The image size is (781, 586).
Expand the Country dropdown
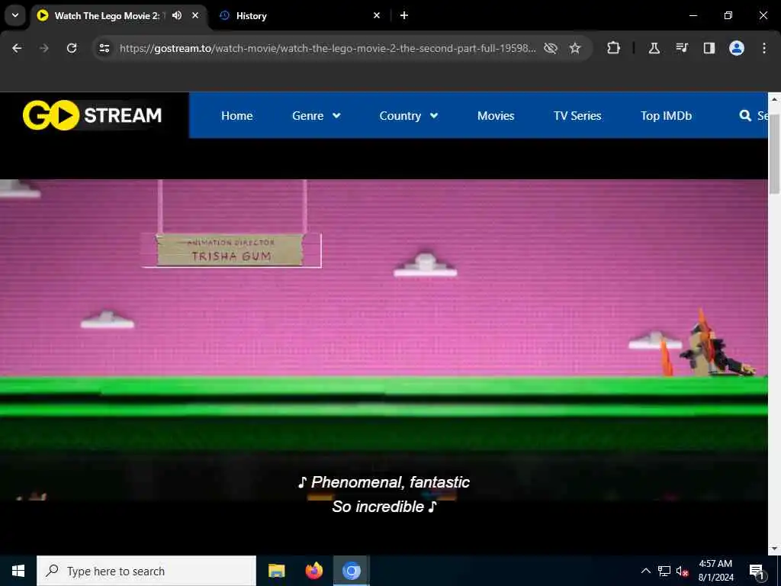point(409,116)
